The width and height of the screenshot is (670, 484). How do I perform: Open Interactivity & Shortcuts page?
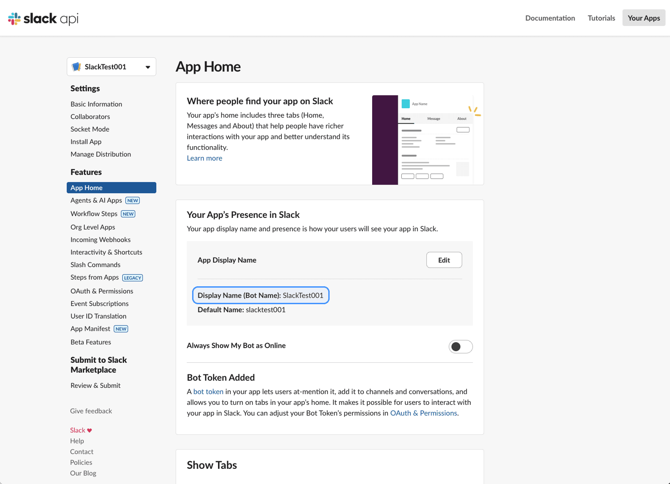(107, 252)
